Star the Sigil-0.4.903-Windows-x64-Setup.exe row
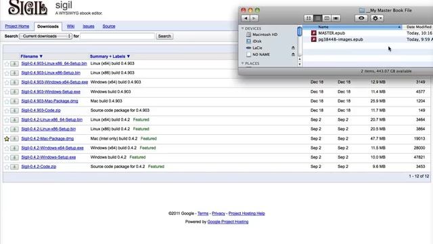The height and width of the screenshot is (244, 433). [x=7, y=83]
